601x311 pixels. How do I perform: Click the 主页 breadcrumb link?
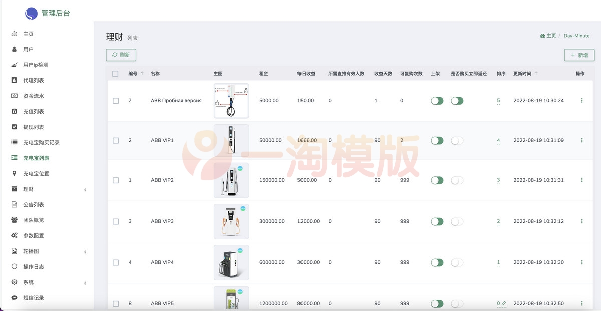[x=548, y=36]
